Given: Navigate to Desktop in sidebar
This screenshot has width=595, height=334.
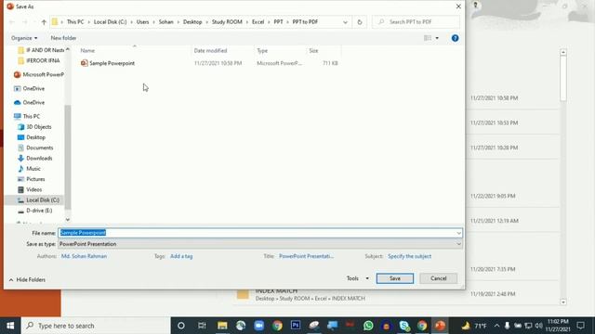Looking at the screenshot, I should click(32, 137).
